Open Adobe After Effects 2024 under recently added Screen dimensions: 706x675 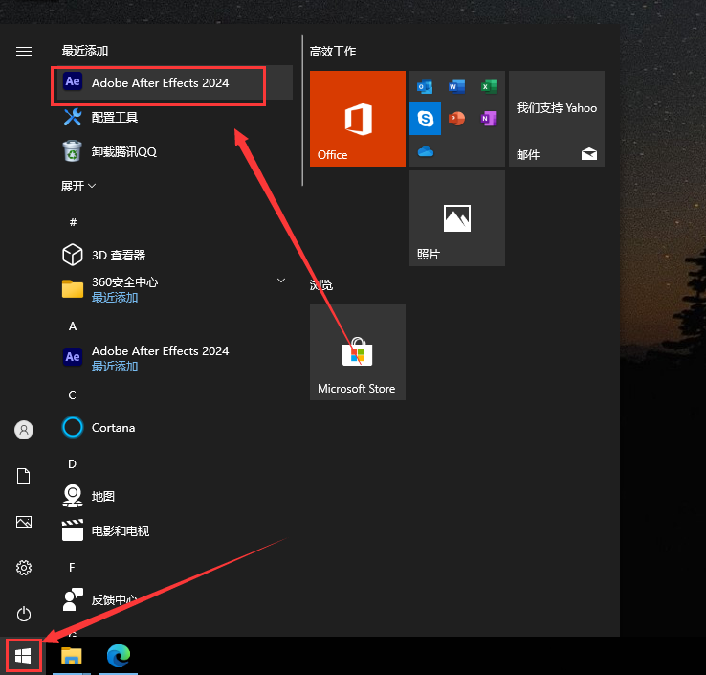click(160, 83)
